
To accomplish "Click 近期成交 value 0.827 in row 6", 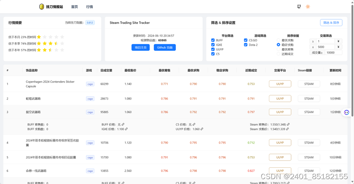I will (x=251, y=171).
